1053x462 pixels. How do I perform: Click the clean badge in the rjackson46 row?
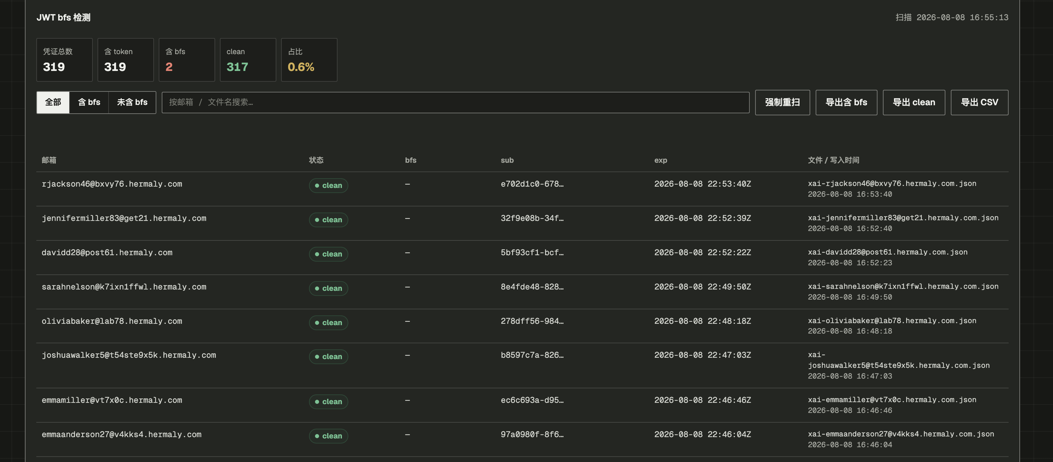coord(328,186)
